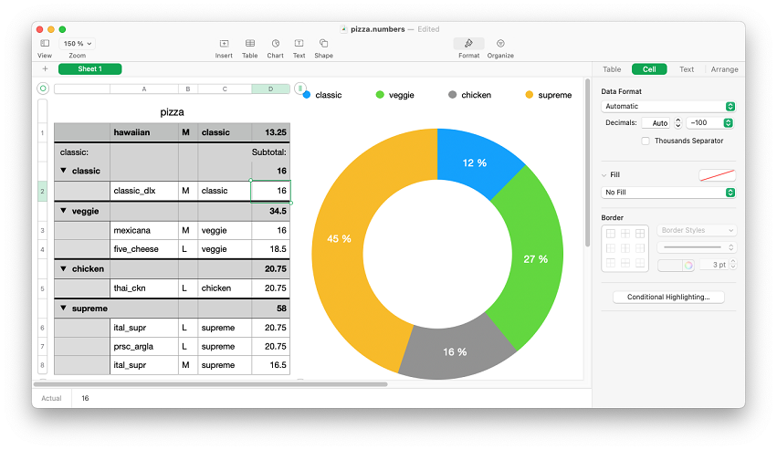The width and height of the screenshot is (777, 450).
Task: Open the Data Format Automatic dropdown
Action: click(x=668, y=106)
